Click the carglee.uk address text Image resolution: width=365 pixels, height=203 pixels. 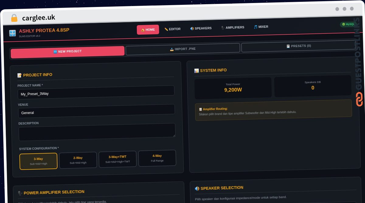tap(39, 18)
